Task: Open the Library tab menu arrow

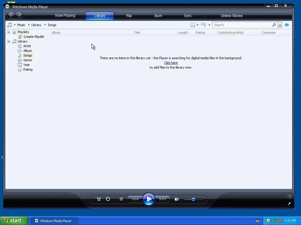Action: point(100,19)
